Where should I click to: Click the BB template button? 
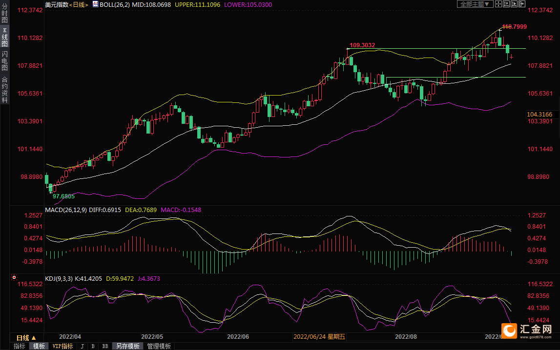tap(105, 346)
